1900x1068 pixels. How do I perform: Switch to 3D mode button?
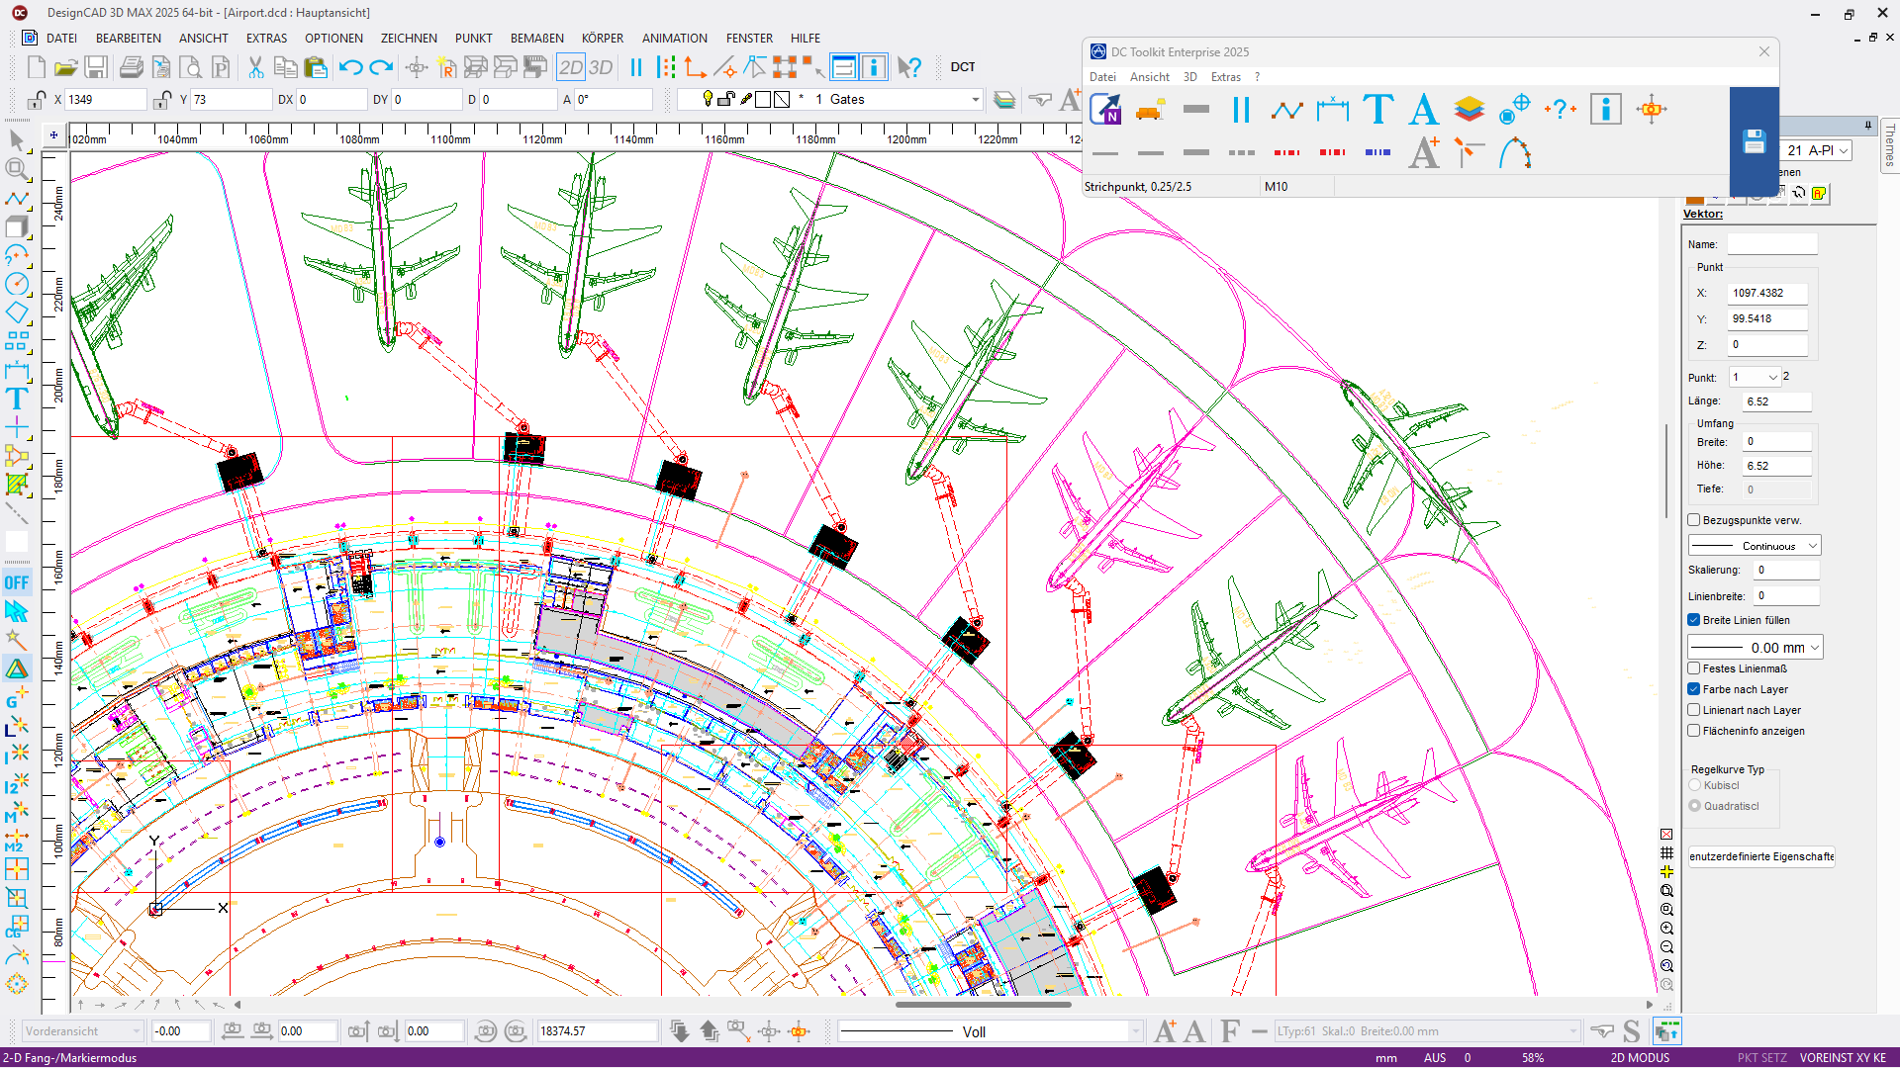601,67
